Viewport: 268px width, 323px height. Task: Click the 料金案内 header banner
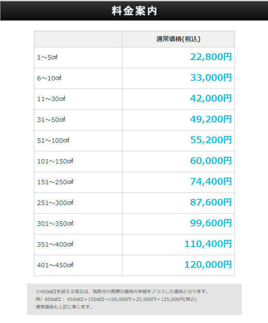[134, 11]
